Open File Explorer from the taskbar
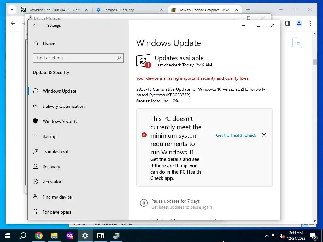Screen dimensions: 323x242 [54, 236]
